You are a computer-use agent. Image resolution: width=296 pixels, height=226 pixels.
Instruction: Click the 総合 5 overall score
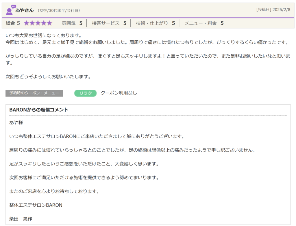coord(13,23)
